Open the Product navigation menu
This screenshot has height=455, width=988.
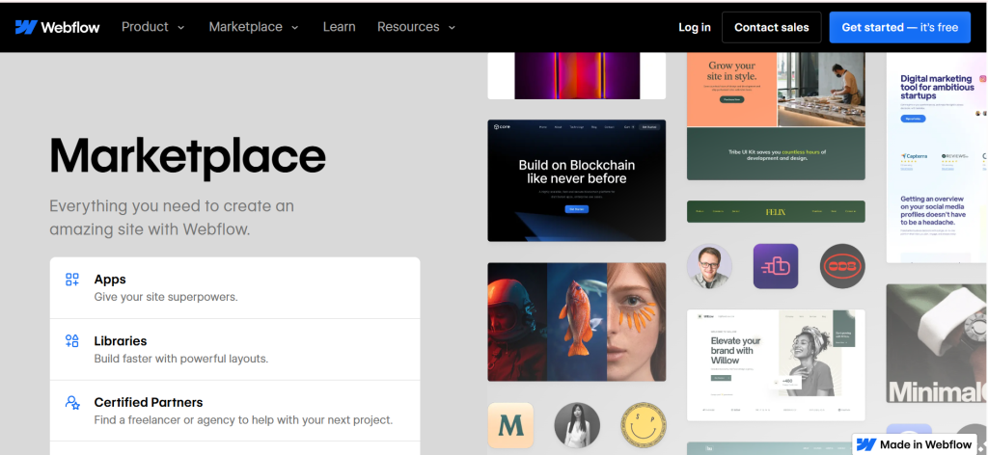(153, 27)
